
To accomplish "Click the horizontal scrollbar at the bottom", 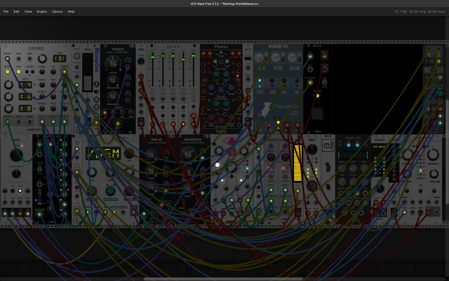I will [x=223, y=279].
